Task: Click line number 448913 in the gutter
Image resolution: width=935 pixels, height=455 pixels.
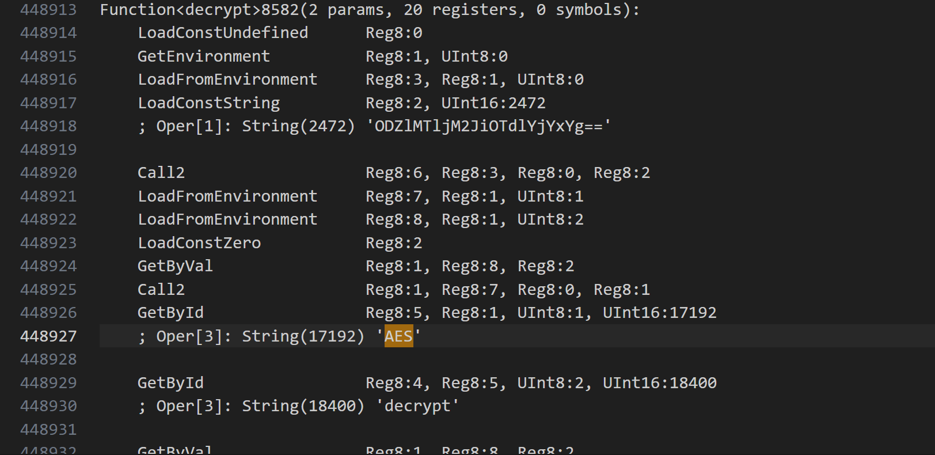Action: pyautogui.click(x=48, y=10)
